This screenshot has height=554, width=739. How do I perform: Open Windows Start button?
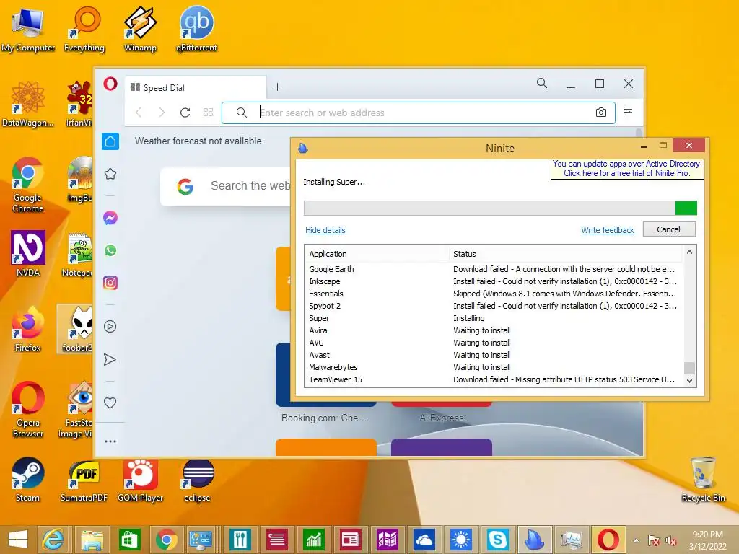[18, 540]
